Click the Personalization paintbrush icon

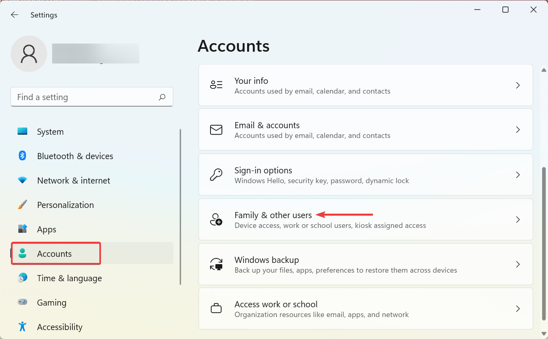pyautogui.click(x=22, y=205)
